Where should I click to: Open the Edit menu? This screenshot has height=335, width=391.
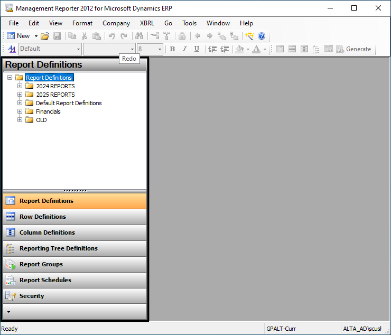tap(34, 23)
